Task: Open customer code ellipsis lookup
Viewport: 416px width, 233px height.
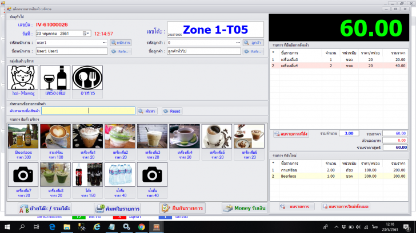Action: (x=238, y=43)
